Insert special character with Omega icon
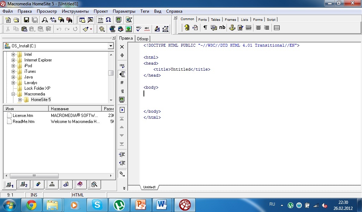Viewport: 362px width, 212px height. (109, 20)
